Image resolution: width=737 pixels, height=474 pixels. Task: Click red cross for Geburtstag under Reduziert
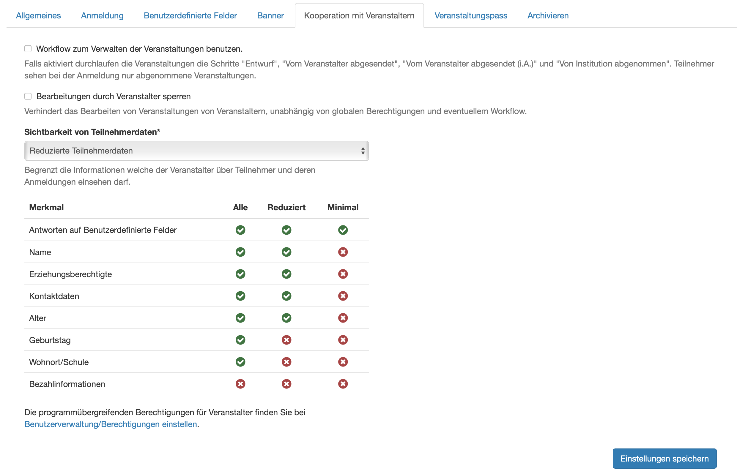point(286,340)
